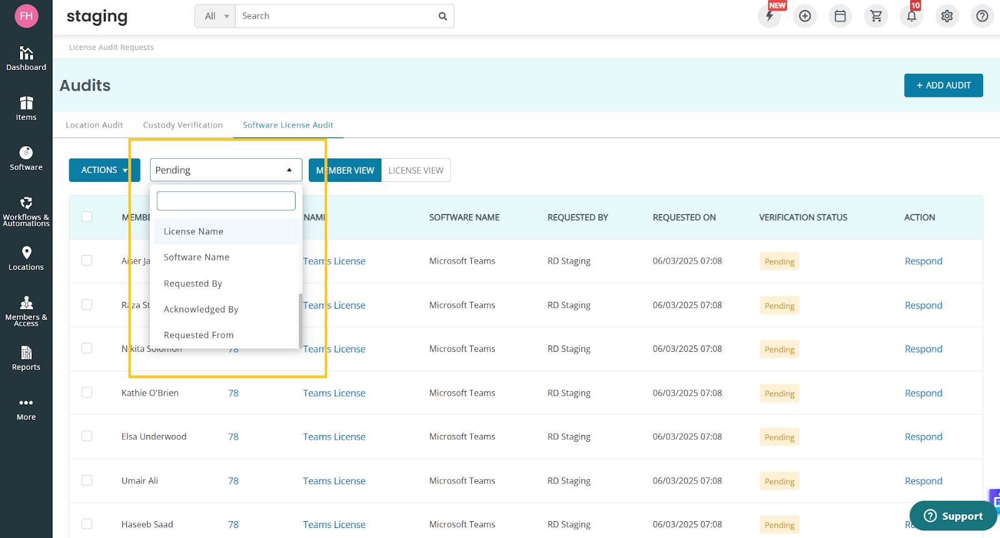This screenshot has width=1000, height=538.
Task: Open the Items sidebar icon
Action: 26,109
